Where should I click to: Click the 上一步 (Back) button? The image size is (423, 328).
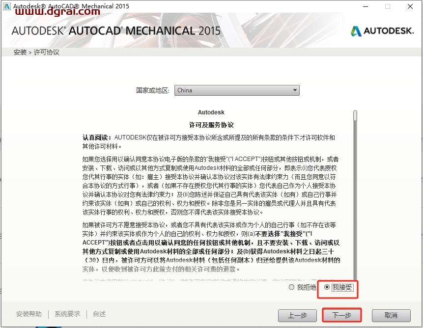[297, 315]
